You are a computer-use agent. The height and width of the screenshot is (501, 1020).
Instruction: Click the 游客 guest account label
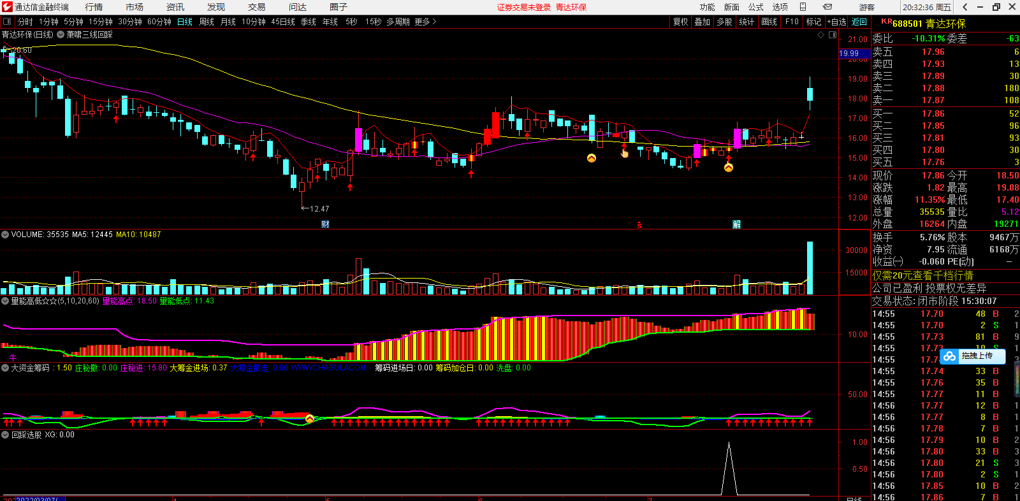[867, 7]
